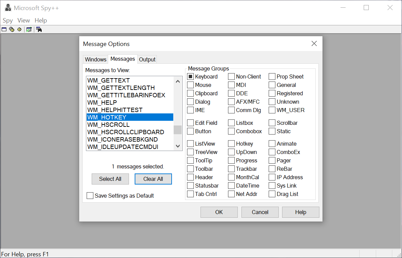
Task: Toggle the Keyboard message group checkbox
Action: point(190,76)
